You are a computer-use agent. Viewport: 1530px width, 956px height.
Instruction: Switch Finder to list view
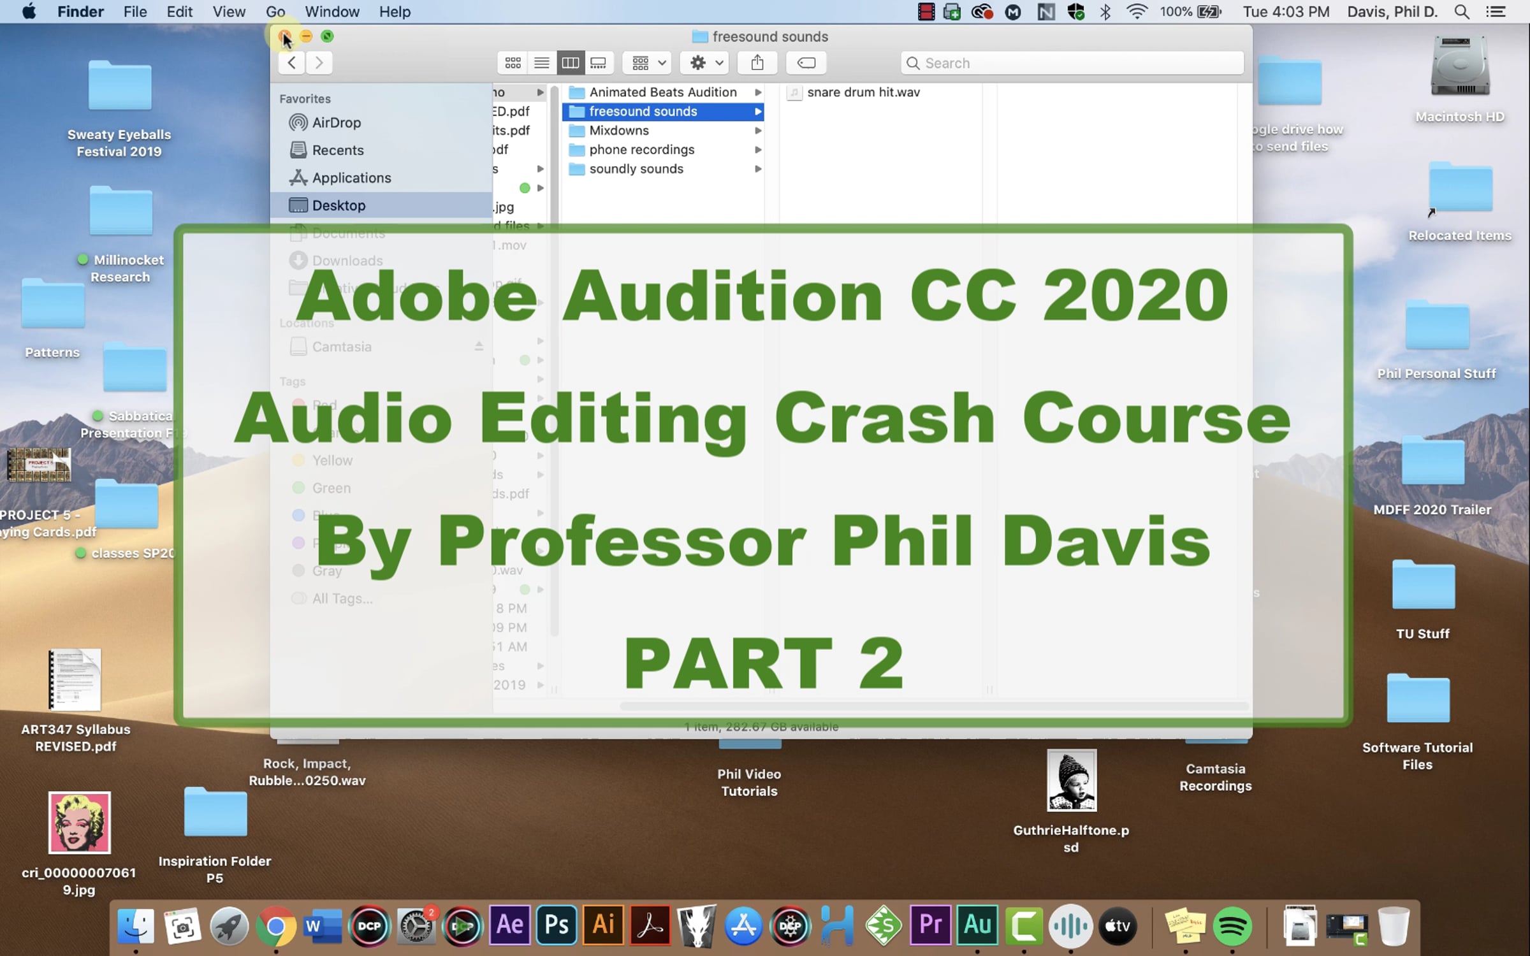coord(541,62)
